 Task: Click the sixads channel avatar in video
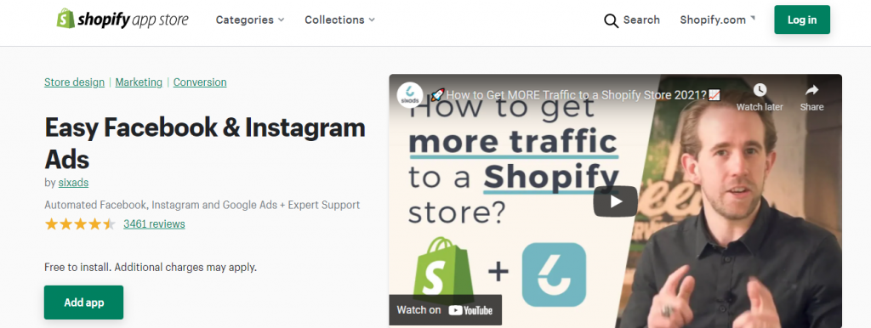click(410, 95)
